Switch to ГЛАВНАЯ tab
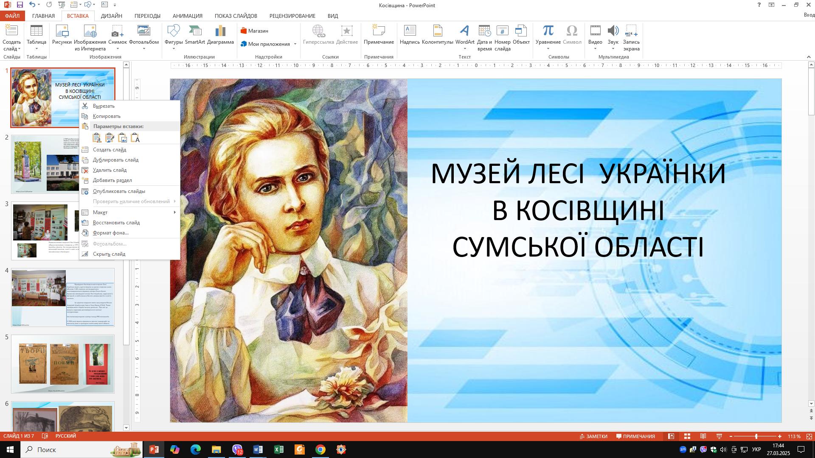 43,16
